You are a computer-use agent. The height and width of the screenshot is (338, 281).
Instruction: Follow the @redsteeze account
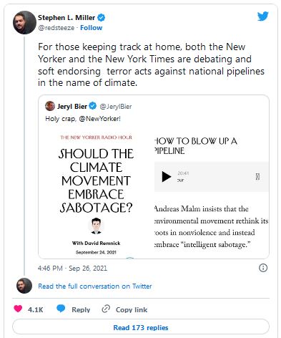tap(91, 28)
